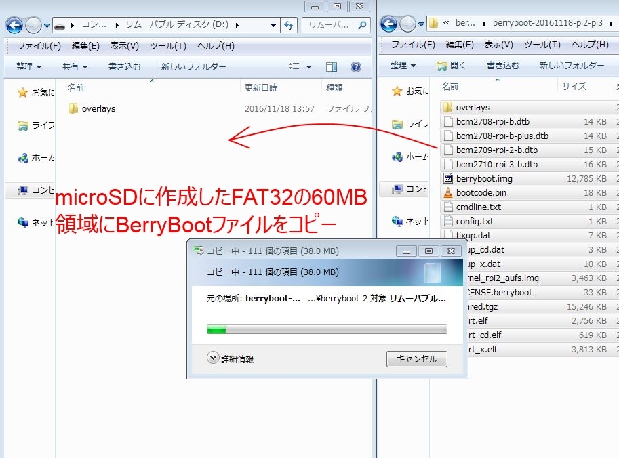Click the bcm2708-rpi-b.dtb file icon
This screenshot has height=458, width=619.
coord(447,121)
